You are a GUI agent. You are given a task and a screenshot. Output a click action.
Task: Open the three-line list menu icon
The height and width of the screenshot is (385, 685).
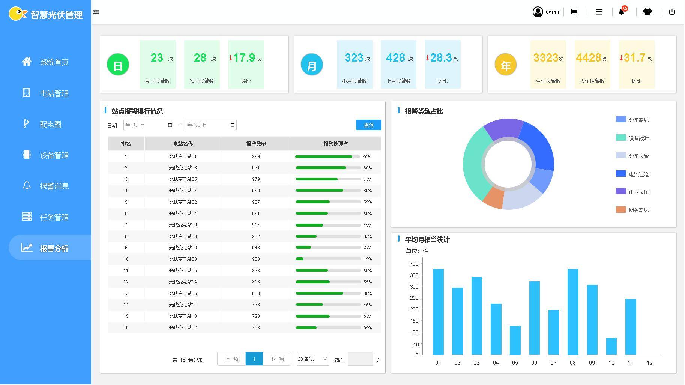tap(599, 12)
